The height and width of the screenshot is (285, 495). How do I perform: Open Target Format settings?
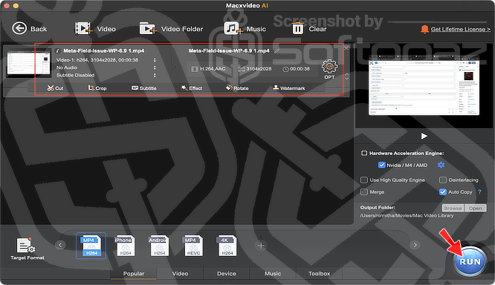(x=27, y=249)
